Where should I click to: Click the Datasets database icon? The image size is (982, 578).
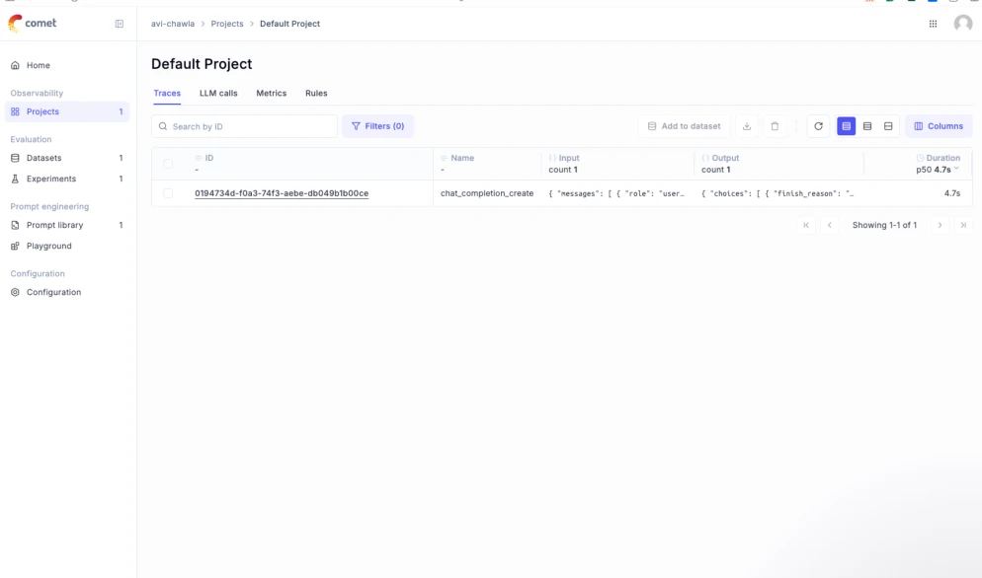[x=15, y=158]
